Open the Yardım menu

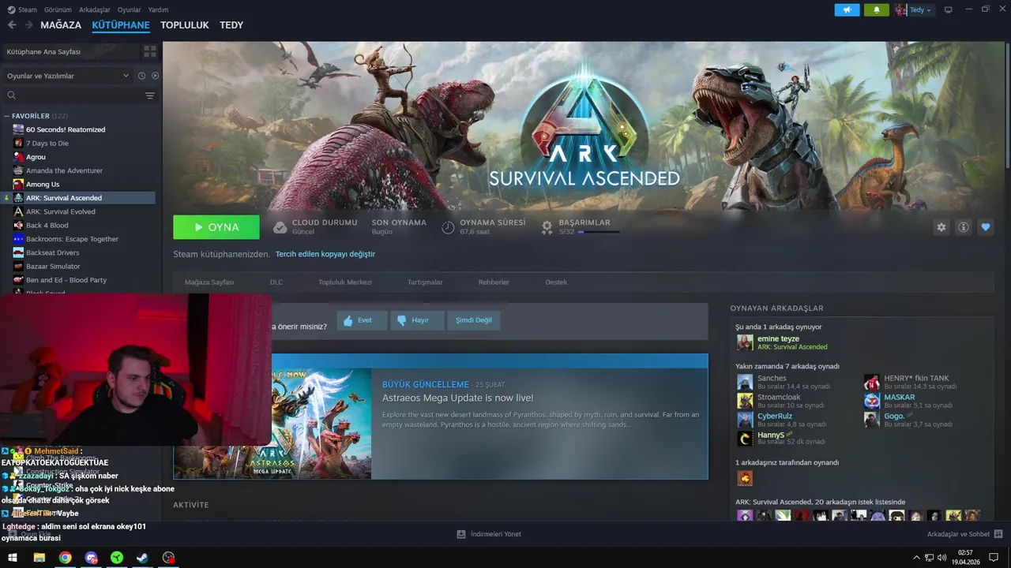[158, 9]
